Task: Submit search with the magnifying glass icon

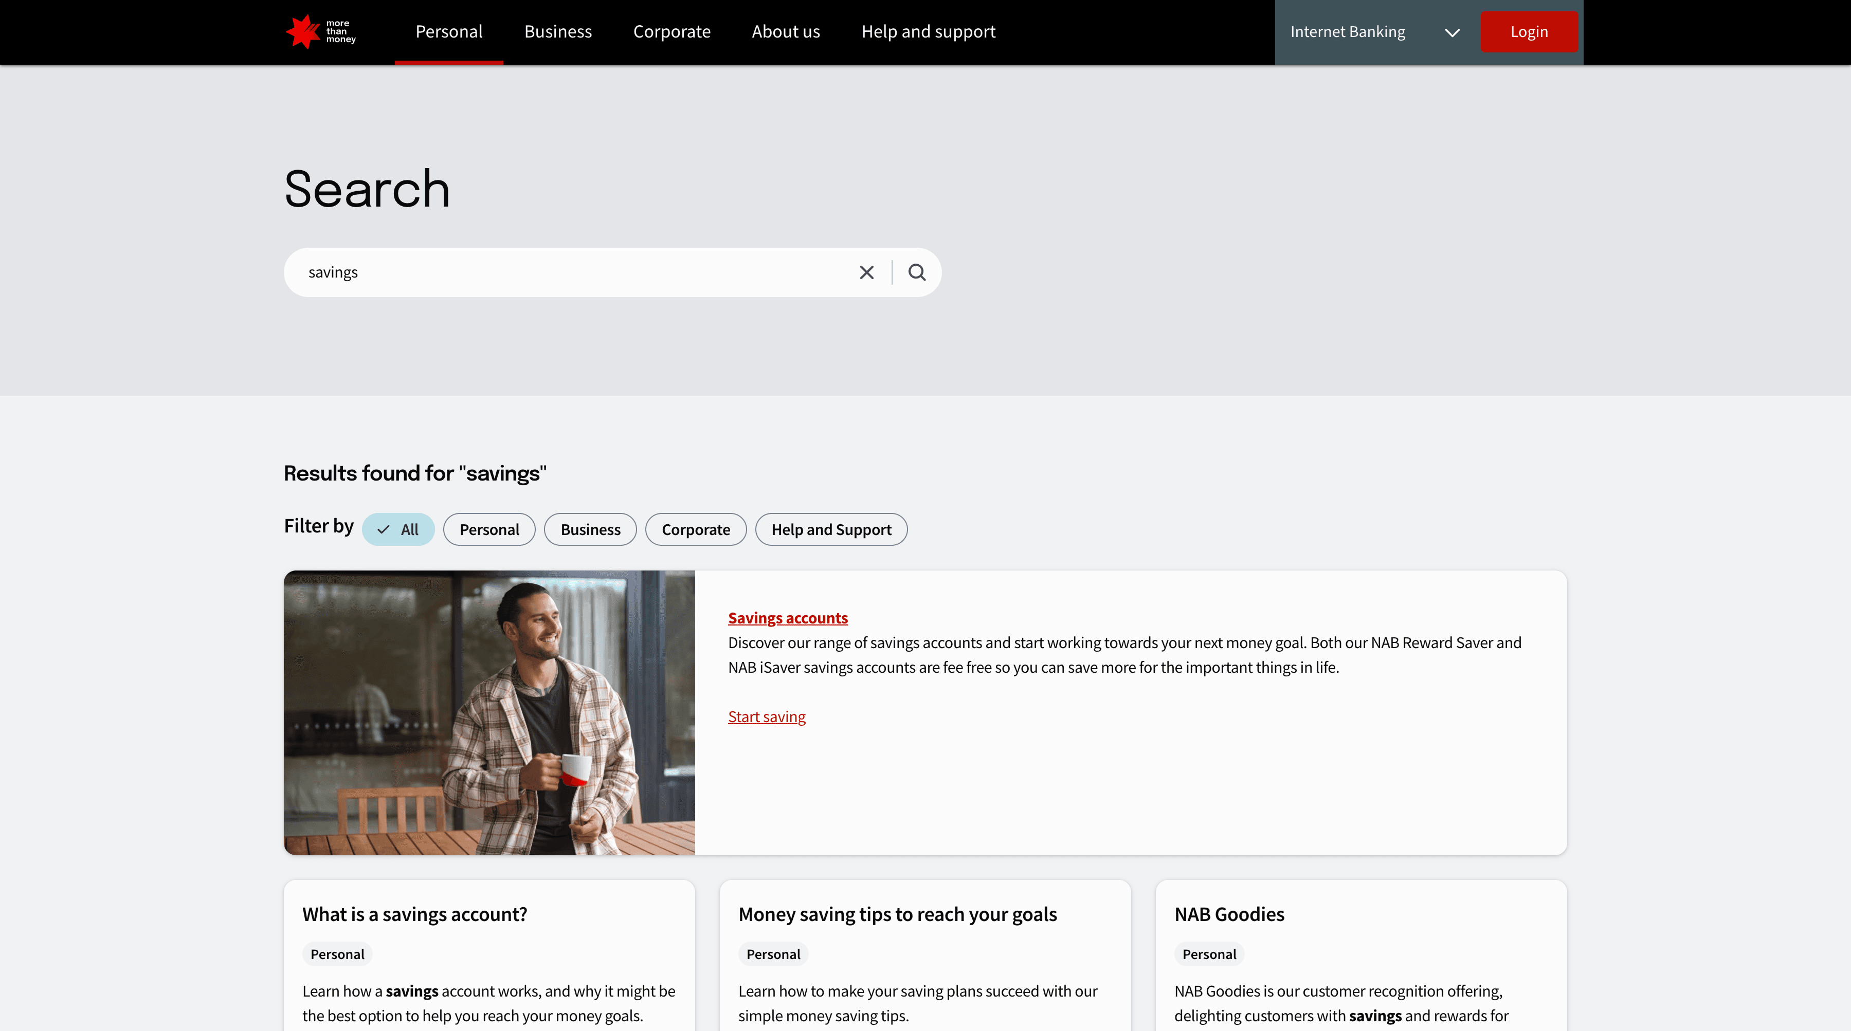Action: click(x=917, y=272)
